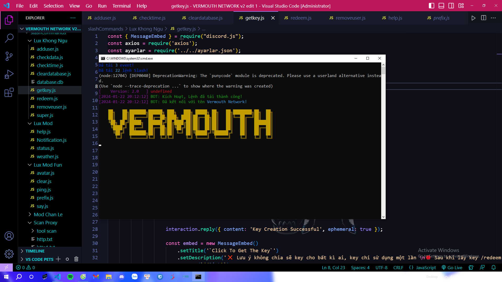Open the Search panel
The image size is (502, 282).
(9, 38)
